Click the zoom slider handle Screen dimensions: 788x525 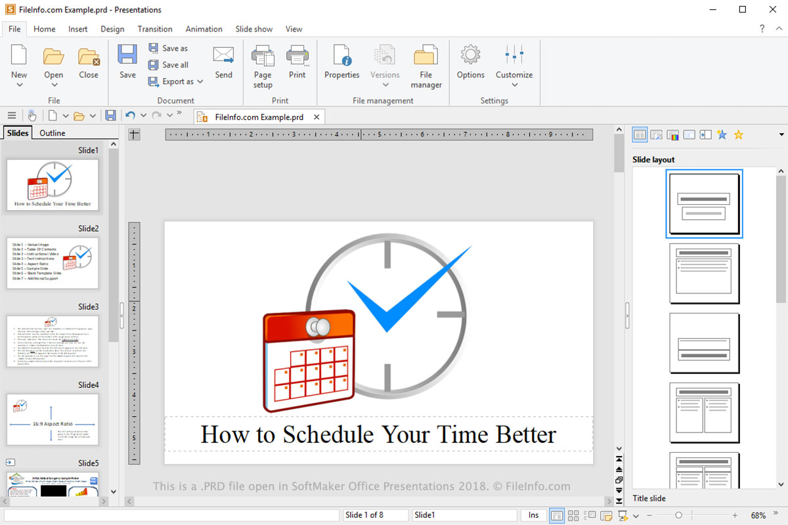pos(678,516)
